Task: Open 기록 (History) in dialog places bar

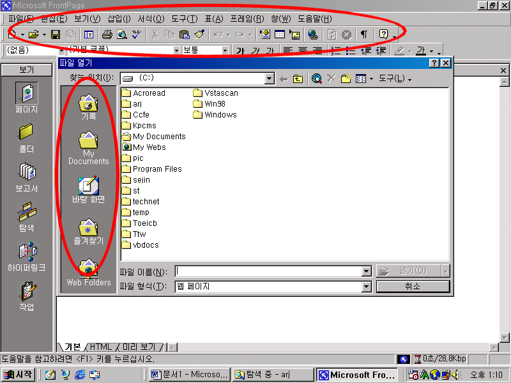Action: 88,107
